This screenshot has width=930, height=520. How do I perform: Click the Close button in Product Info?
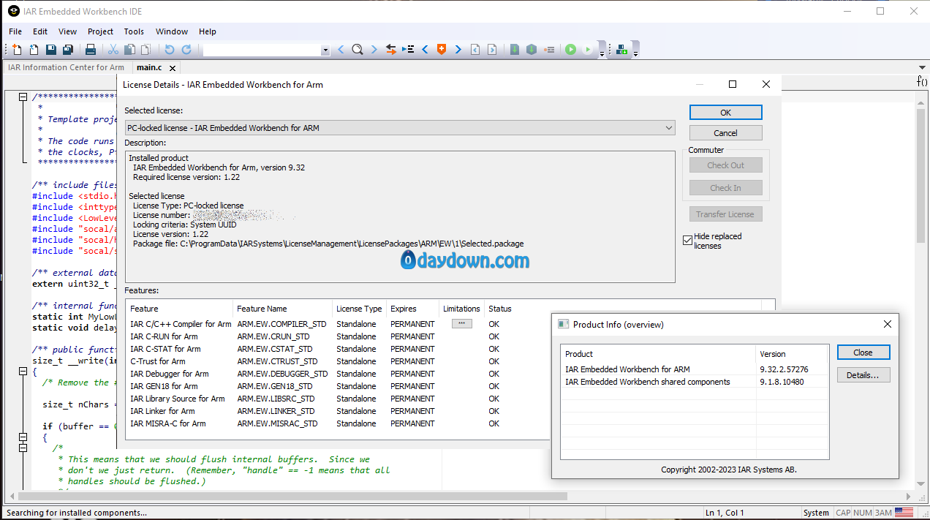(863, 353)
